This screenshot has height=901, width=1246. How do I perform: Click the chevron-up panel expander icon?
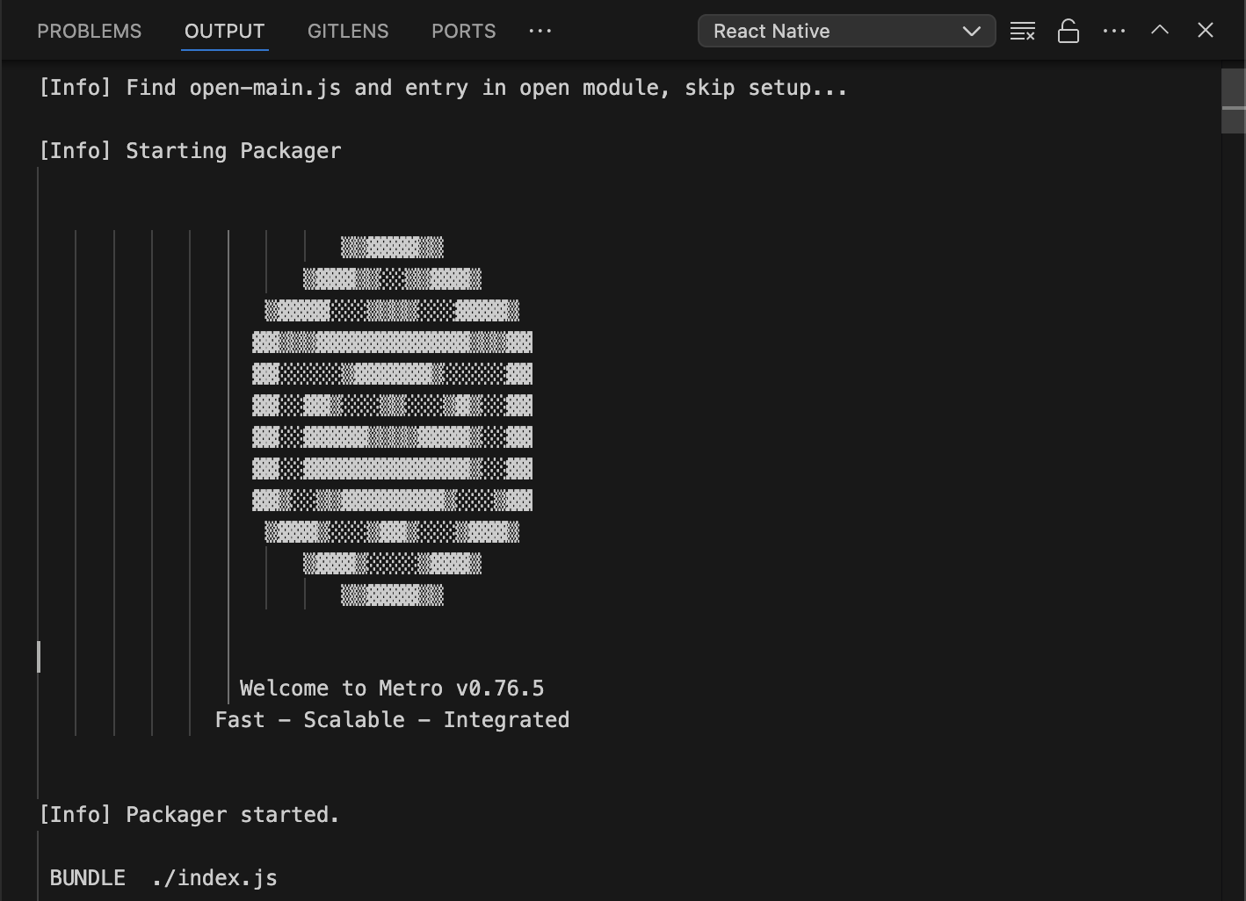pos(1160,31)
